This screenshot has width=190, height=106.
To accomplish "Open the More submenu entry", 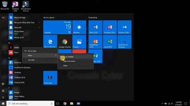I will coord(40,55).
